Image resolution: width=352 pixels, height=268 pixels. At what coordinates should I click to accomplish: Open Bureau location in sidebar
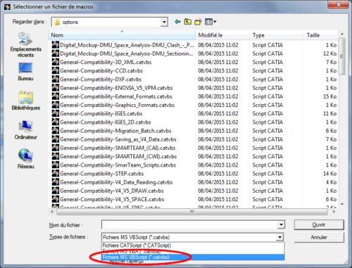pyautogui.click(x=25, y=72)
